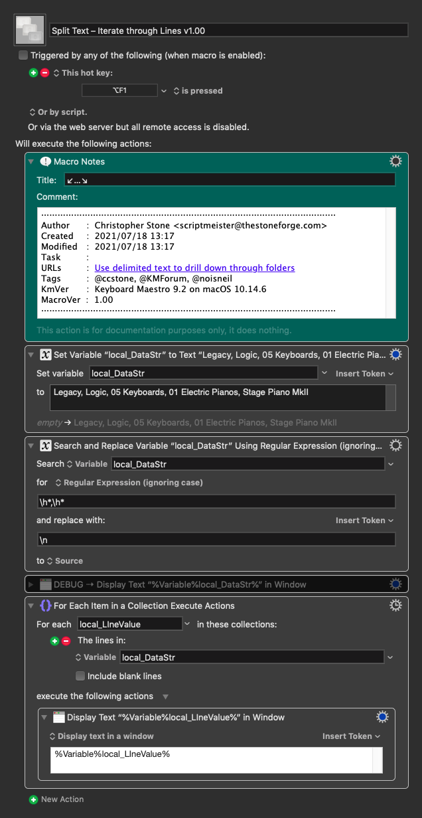Open 'Regular Expression (ignoring case)' selector
The image size is (422, 818).
[x=128, y=482]
